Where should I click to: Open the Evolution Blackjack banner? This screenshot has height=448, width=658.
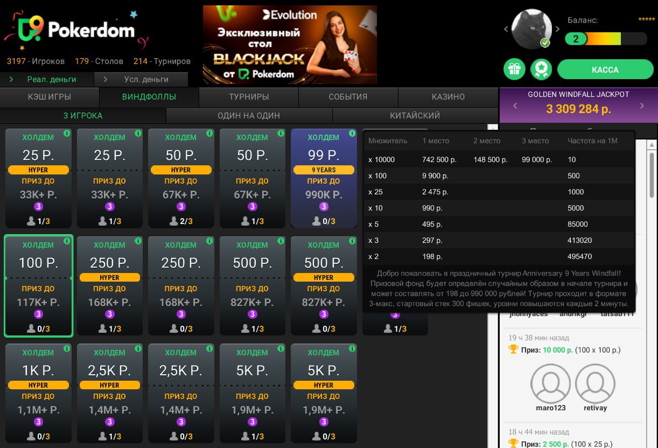[290, 45]
